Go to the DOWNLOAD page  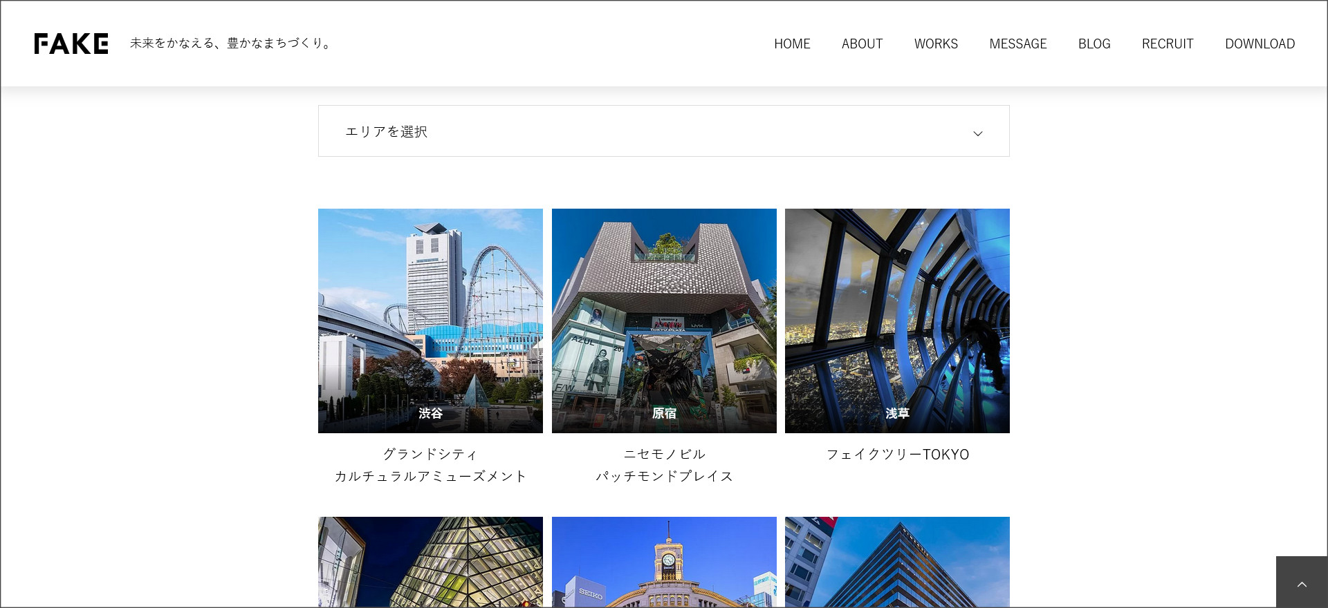tap(1260, 44)
